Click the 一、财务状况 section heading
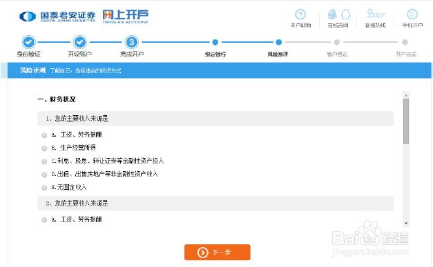This screenshot has height=267, width=433. point(57,99)
